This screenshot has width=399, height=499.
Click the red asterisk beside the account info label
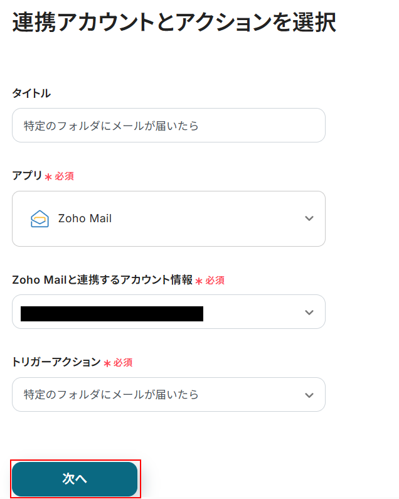tap(199, 281)
